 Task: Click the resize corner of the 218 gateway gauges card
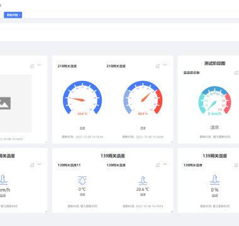172,142
